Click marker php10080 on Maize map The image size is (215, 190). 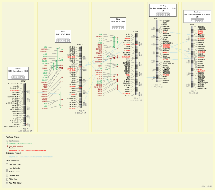click(x=15, y=120)
